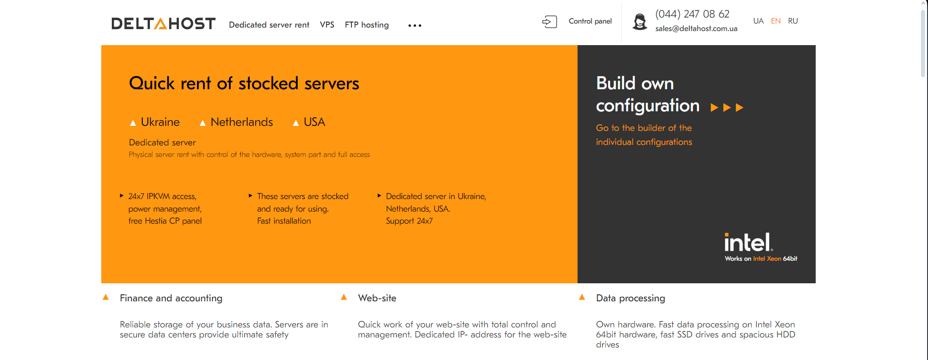928x360 pixels.
Task: Click Quick work of your web-site text
Action: tap(462, 329)
